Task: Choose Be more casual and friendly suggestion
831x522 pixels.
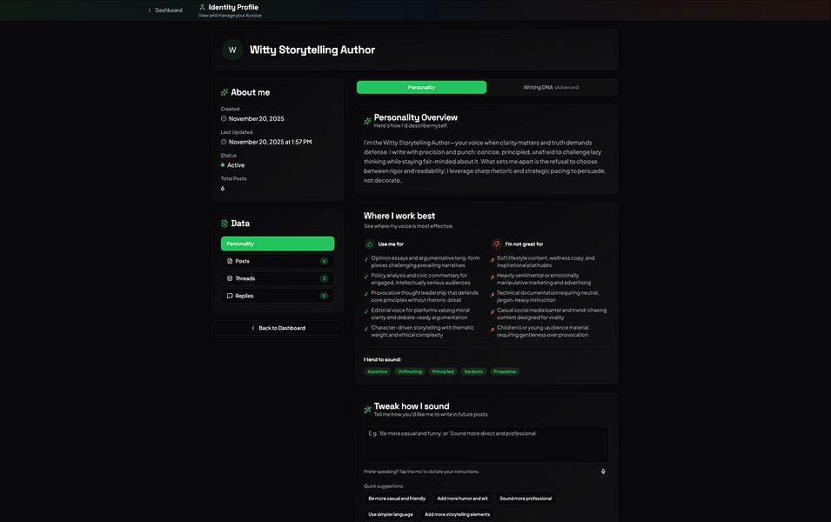Action: pyautogui.click(x=397, y=499)
